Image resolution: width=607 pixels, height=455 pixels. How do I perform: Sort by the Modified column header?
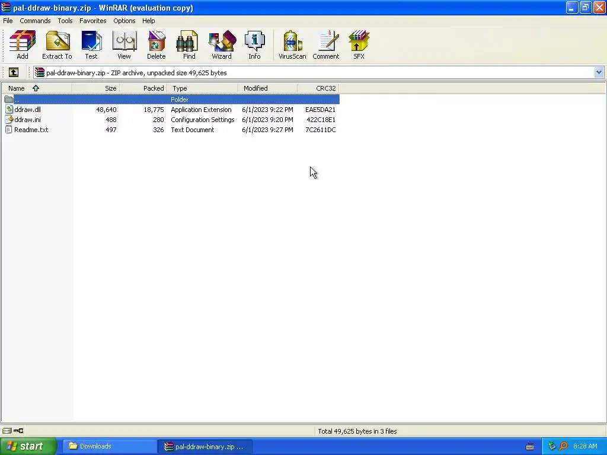point(268,88)
